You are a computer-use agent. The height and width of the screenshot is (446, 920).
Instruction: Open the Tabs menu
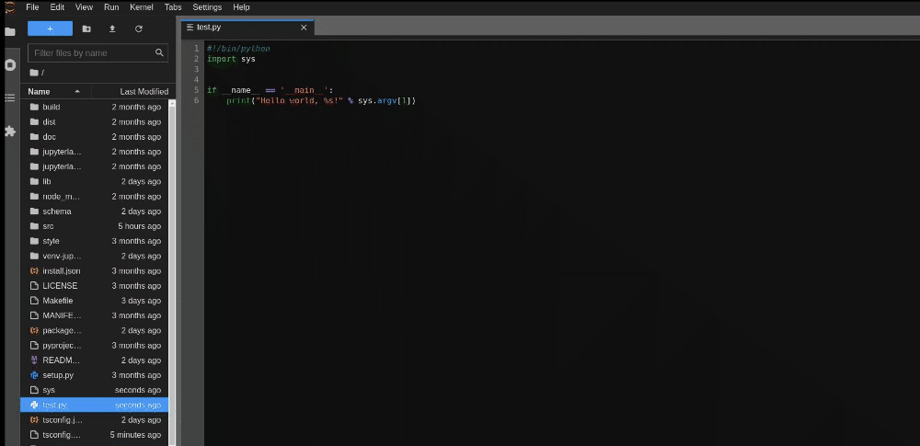173,7
